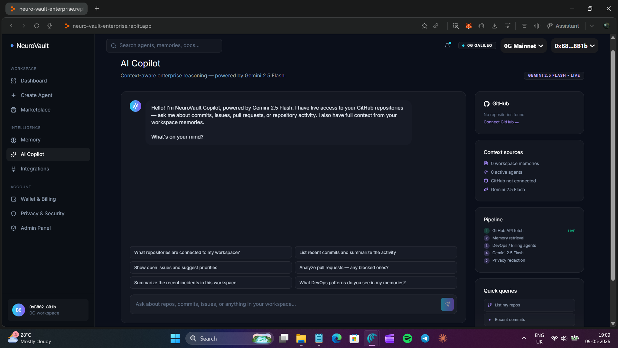Bookmark this page with the star icon
The image size is (618, 348).
click(x=425, y=26)
